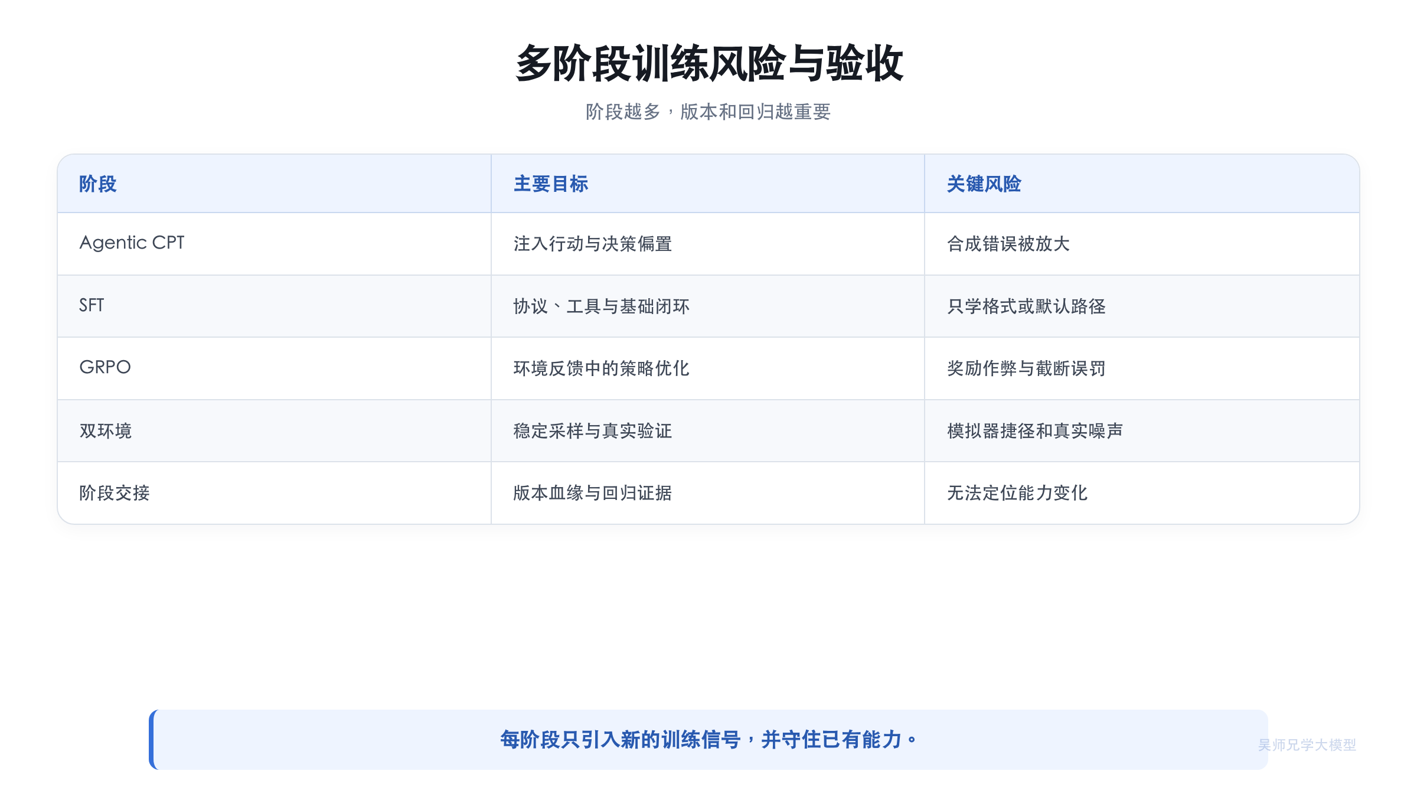The width and height of the screenshot is (1417, 797).
Task: Select the 阶段交接 row label
Action: [x=115, y=493]
